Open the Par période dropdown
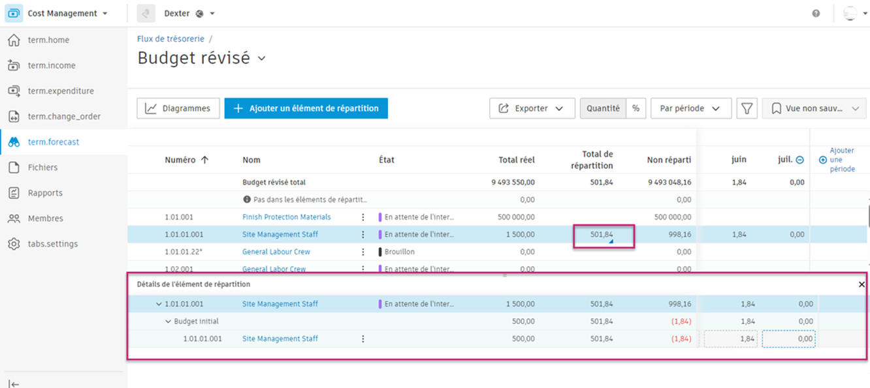The image size is (870, 388). coord(690,108)
